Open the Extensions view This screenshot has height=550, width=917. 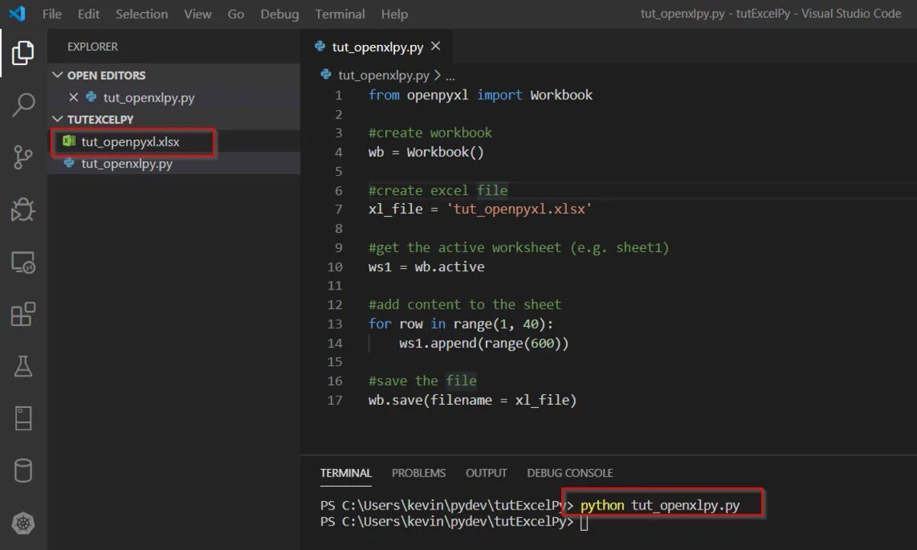pos(23,314)
